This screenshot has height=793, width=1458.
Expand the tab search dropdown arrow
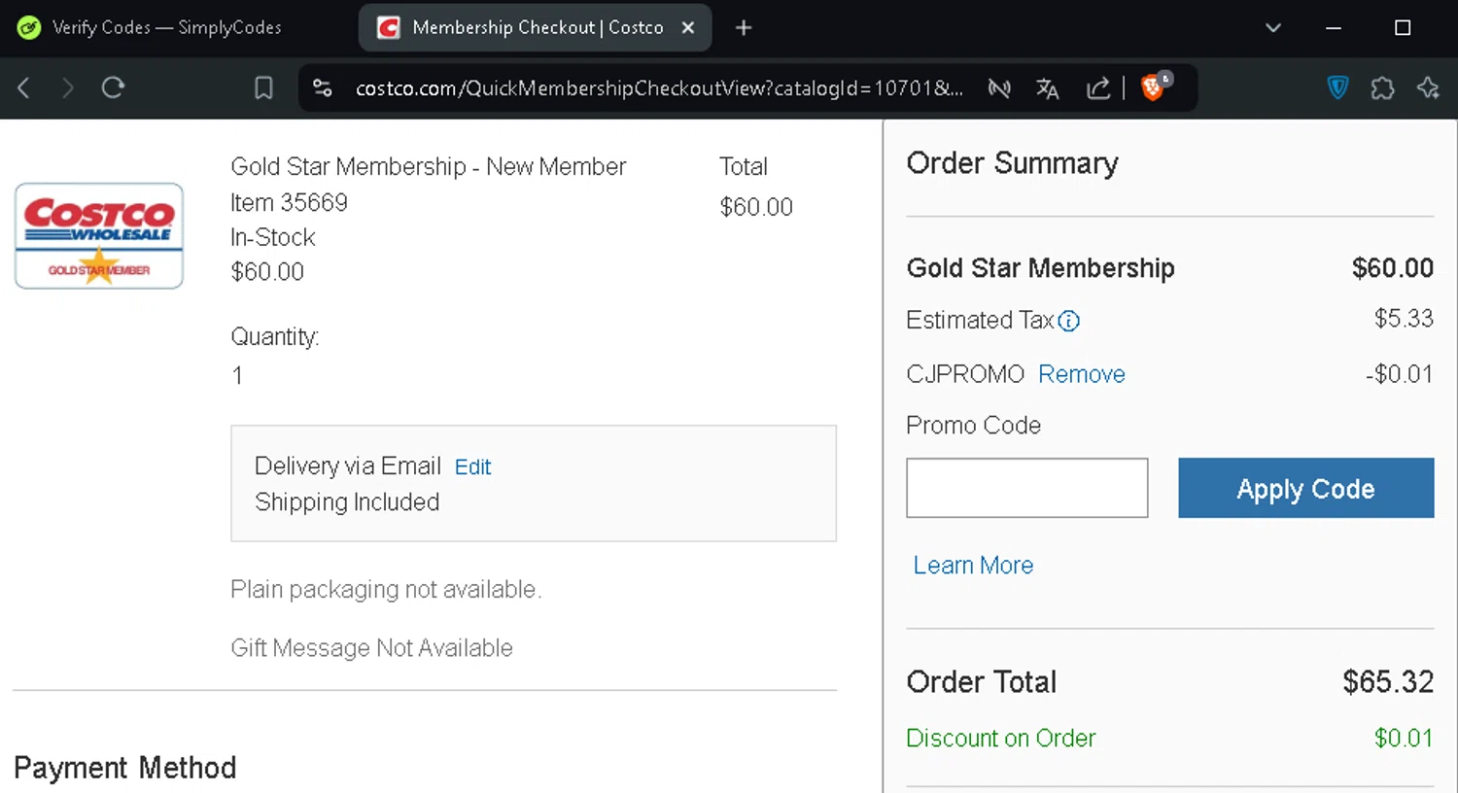1273,28
